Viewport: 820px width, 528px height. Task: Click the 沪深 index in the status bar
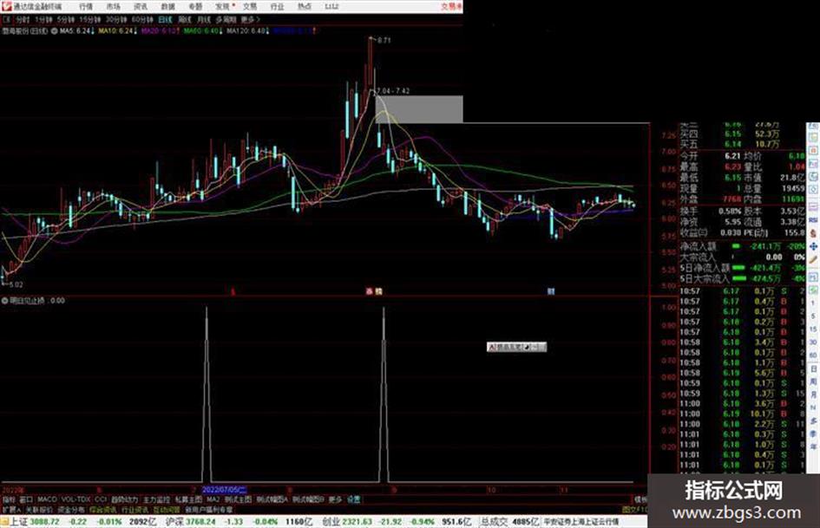175,522
